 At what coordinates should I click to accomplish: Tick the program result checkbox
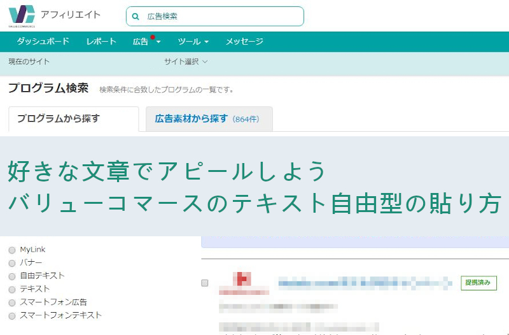(204, 283)
